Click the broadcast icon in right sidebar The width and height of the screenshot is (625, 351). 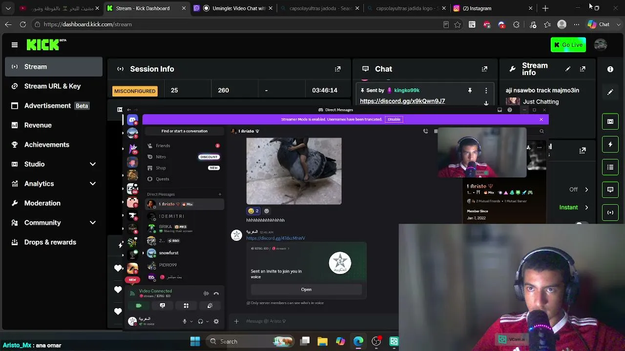point(610,213)
